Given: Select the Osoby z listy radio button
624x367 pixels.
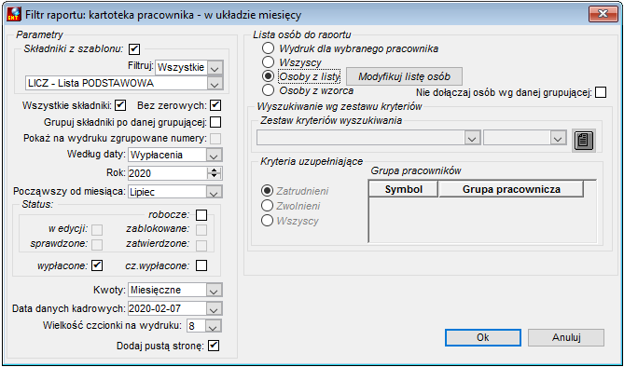Looking at the screenshot, I should pyautogui.click(x=268, y=76).
